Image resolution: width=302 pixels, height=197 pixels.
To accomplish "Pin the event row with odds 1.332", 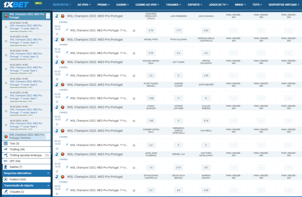I will pos(67,98).
